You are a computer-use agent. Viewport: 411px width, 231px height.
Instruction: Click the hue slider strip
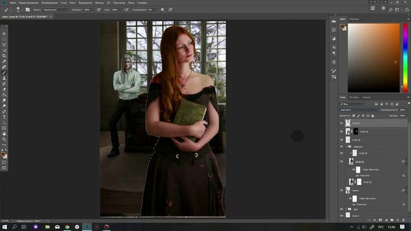(x=405, y=58)
